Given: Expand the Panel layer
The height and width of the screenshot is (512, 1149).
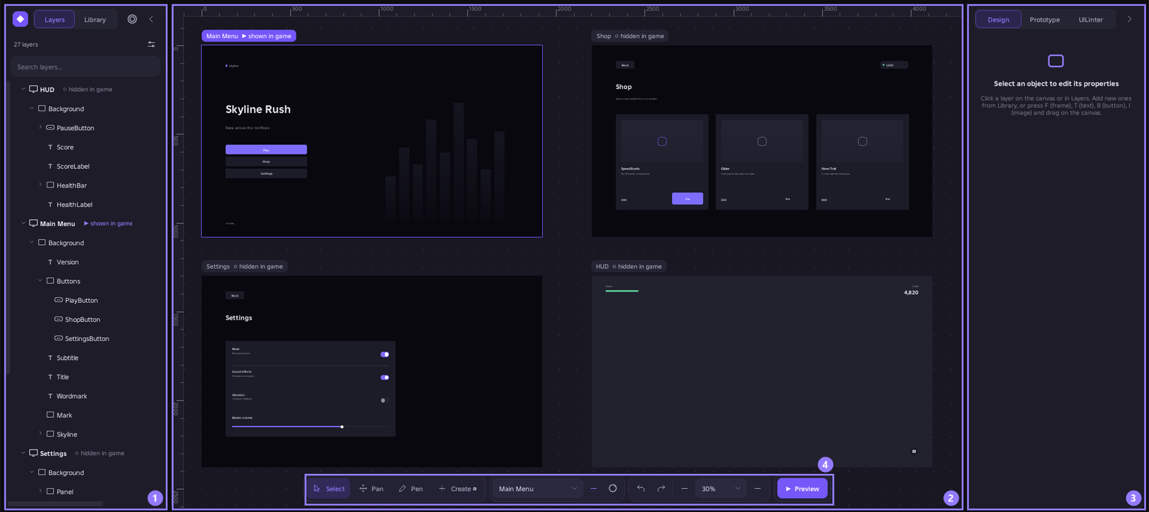Looking at the screenshot, I should tap(40, 491).
